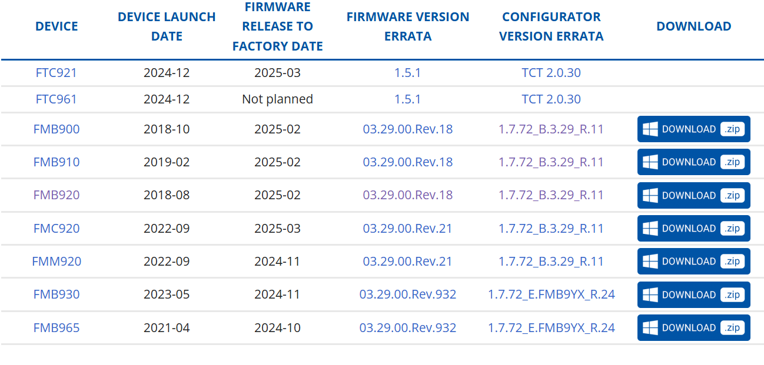This screenshot has height=365, width=764.
Task: Open the visited FMB920 device link
Action: pyautogui.click(x=57, y=195)
